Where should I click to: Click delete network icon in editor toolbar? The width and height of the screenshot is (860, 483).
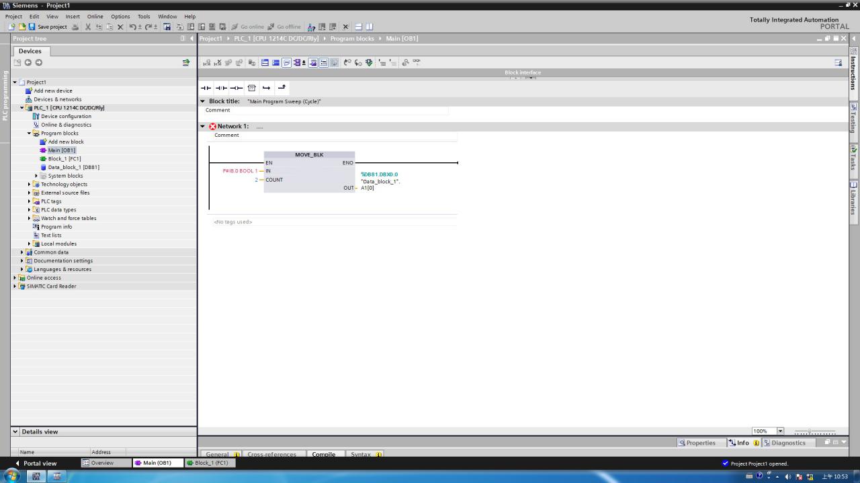[218, 62]
